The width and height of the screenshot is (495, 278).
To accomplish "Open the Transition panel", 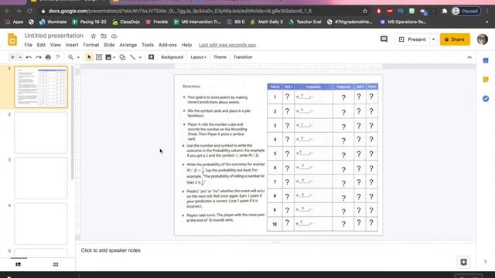I will click(x=243, y=57).
